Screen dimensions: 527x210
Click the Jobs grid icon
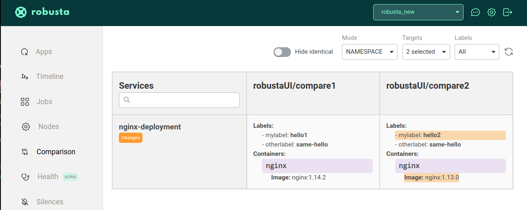click(x=25, y=102)
